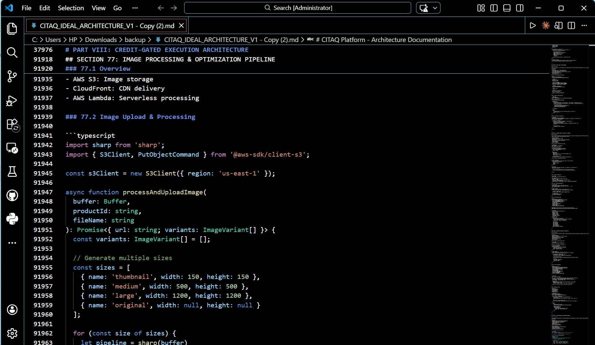The width and height of the screenshot is (595, 345).
Task: Open the Selection menu
Action: pyautogui.click(x=71, y=8)
